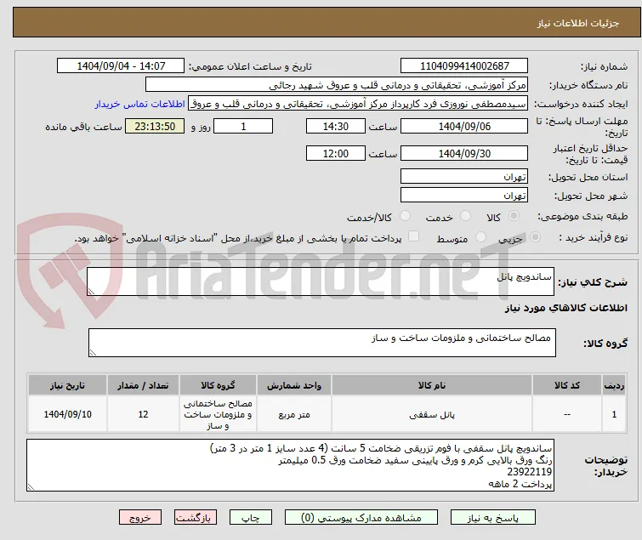
Task: Click the تاریخ نیاز column header
Action: pos(67,385)
